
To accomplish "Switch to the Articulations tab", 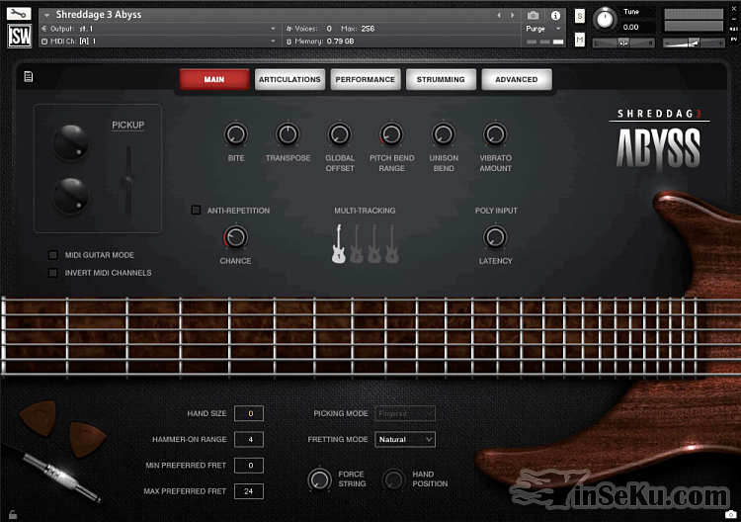I will click(289, 79).
